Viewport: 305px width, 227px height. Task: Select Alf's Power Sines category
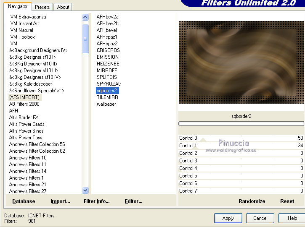point(26,131)
